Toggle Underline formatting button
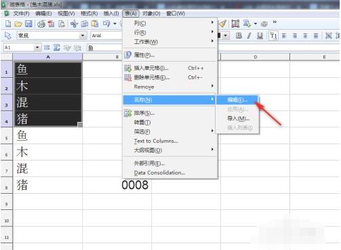The height and width of the screenshot is (250, 341). pos(260,36)
